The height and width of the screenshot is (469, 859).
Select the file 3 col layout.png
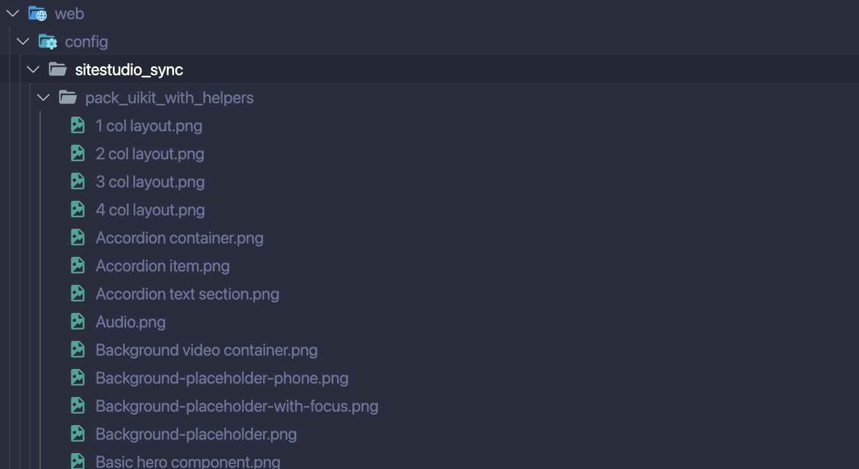click(x=150, y=181)
